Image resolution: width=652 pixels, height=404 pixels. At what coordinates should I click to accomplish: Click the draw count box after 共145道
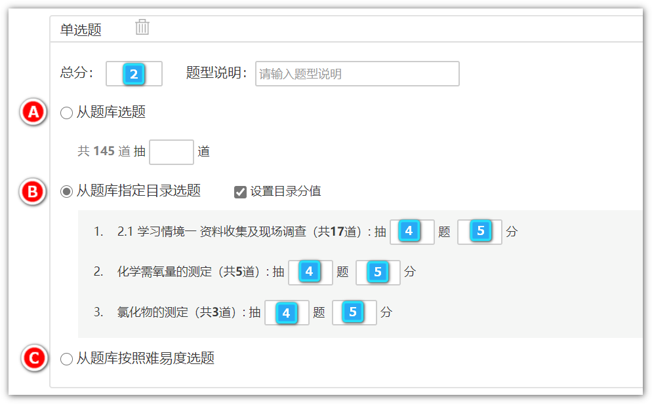[171, 152]
